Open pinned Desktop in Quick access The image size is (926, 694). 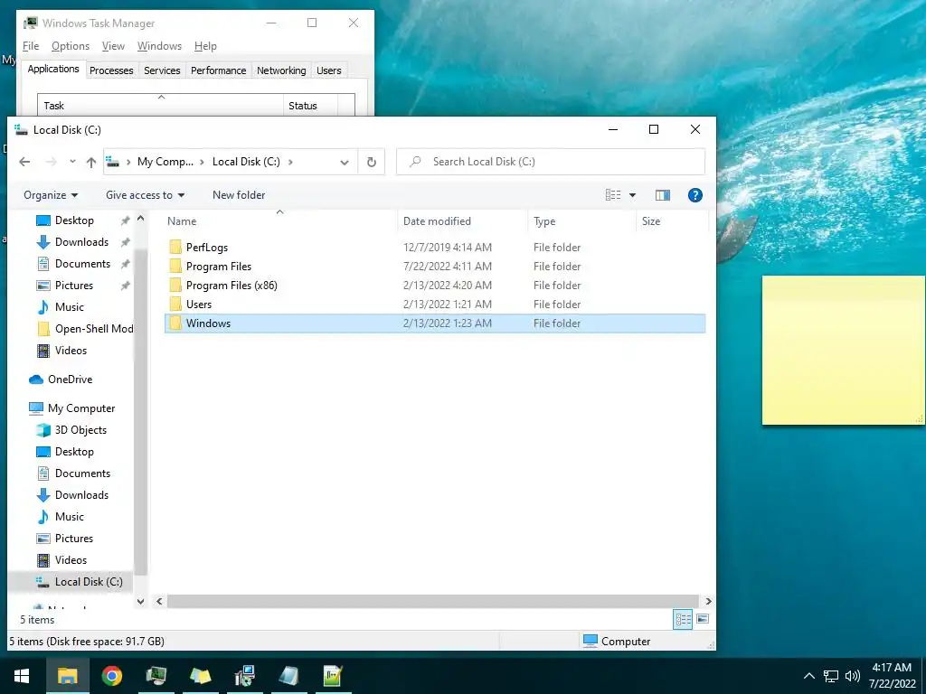74,220
